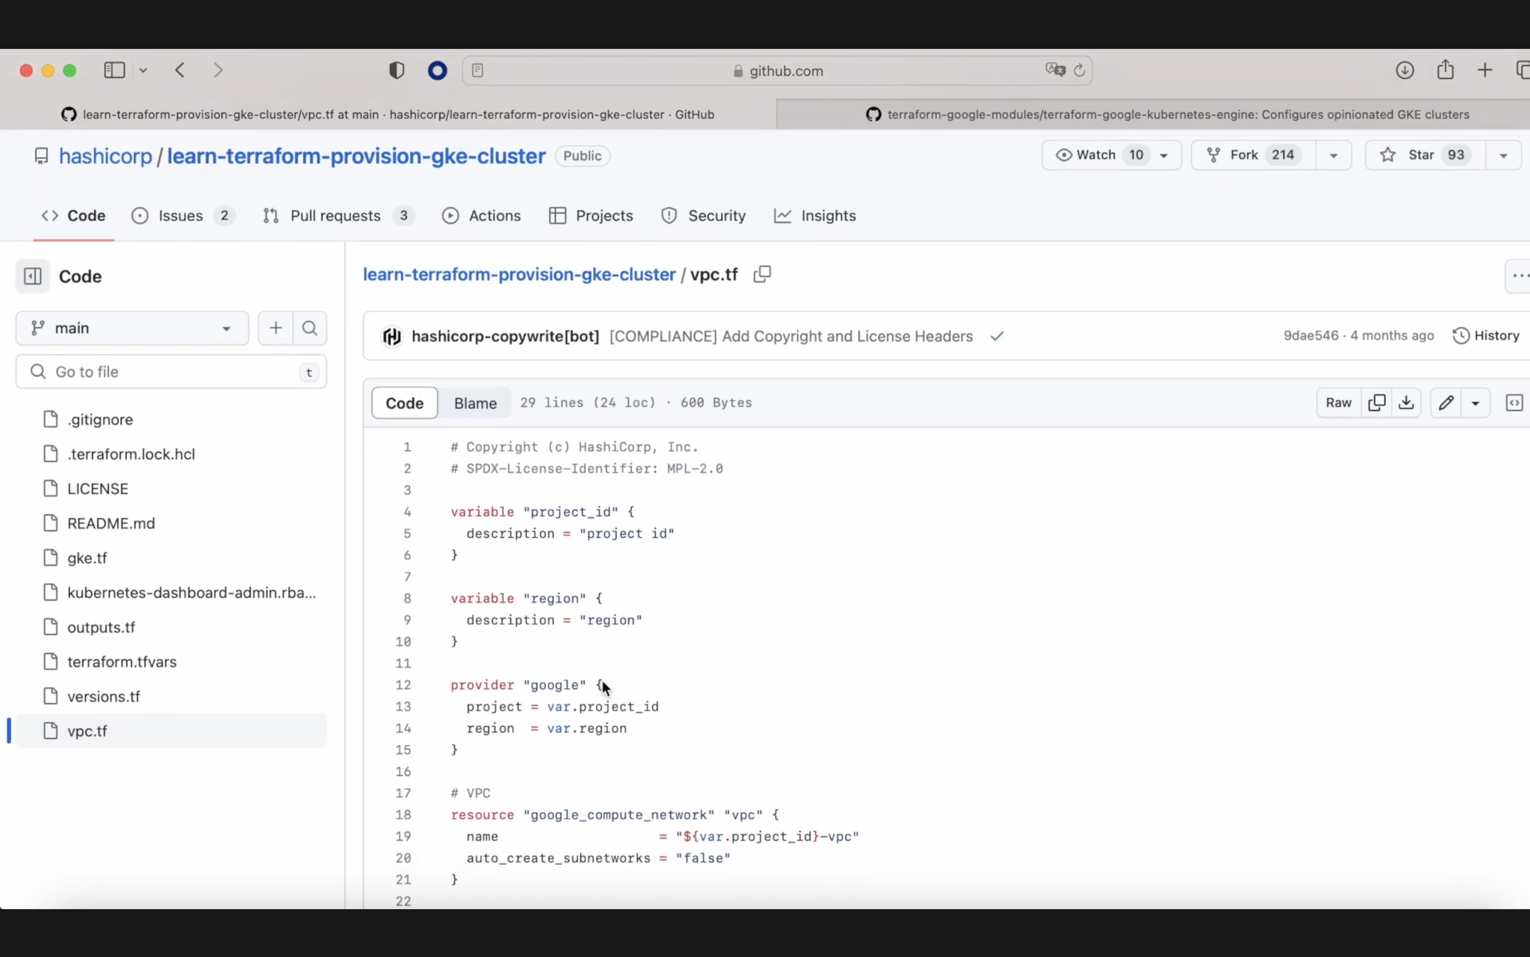Click the copy path icon next to vpc.tf
The image size is (1530, 957).
click(762, 275)
